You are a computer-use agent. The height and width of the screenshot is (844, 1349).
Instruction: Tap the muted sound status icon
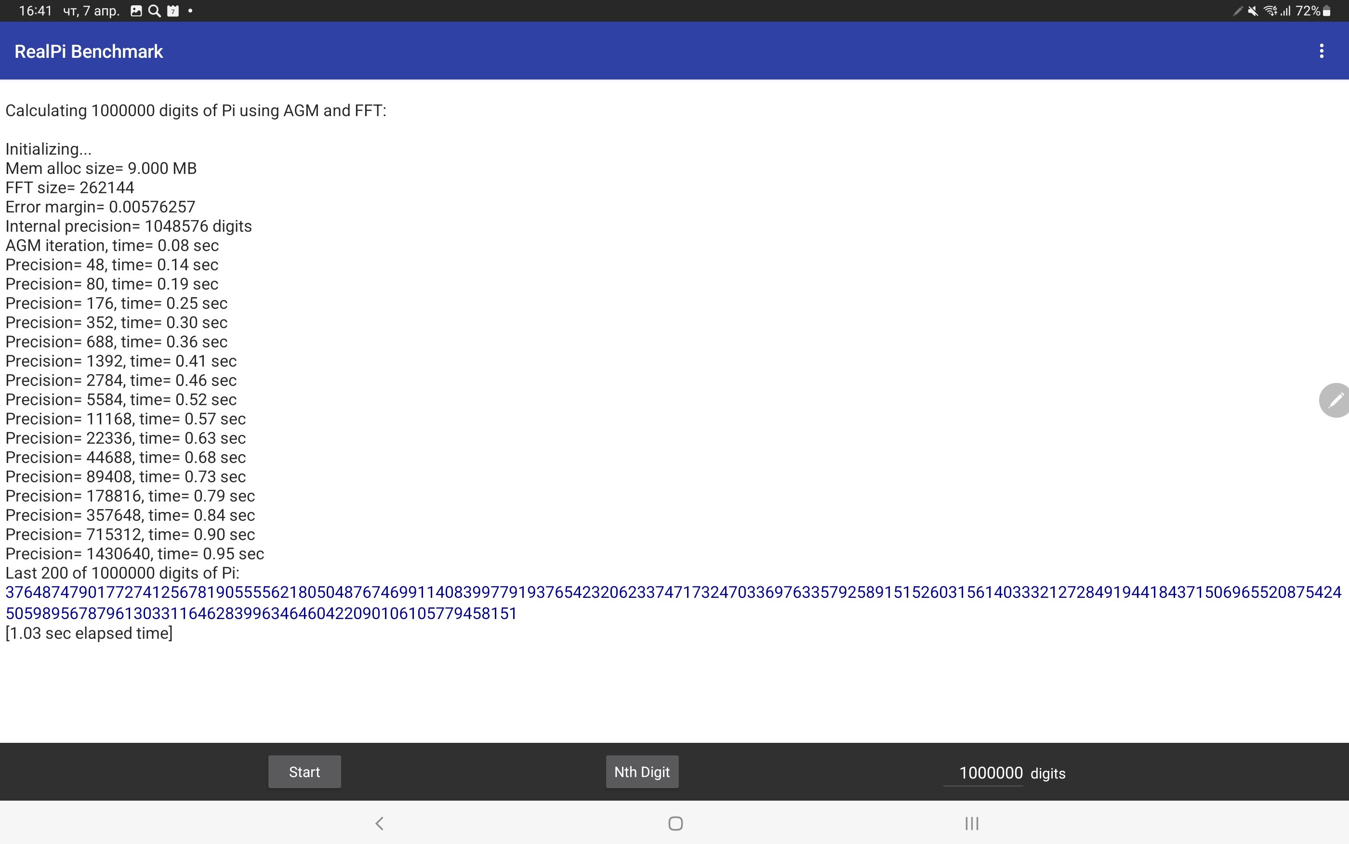tap(1253, 11)
